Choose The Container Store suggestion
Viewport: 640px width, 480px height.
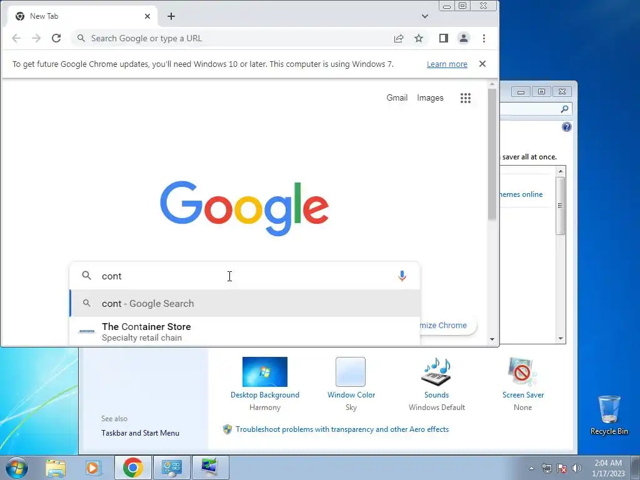[x=245, y=331]
